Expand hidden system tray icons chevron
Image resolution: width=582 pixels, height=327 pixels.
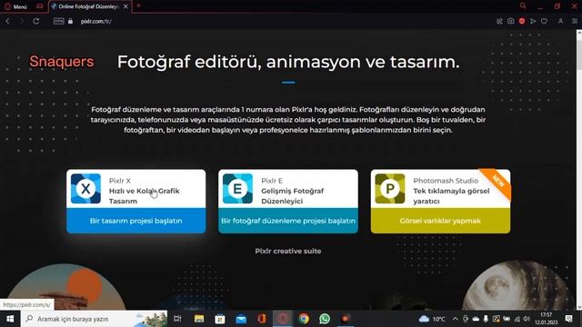click(455, 319)
